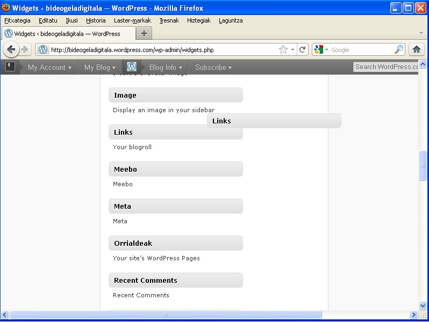Viewport: 429px width, 322px height.
Task: Select the Orrialdeak widget bar
Action: click(176, 243)
